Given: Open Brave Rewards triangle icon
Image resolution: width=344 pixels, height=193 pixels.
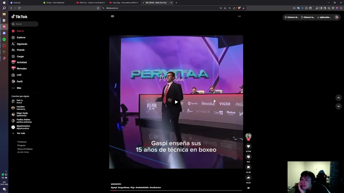Looking at the screenshot, I should (x=243, y=8).
